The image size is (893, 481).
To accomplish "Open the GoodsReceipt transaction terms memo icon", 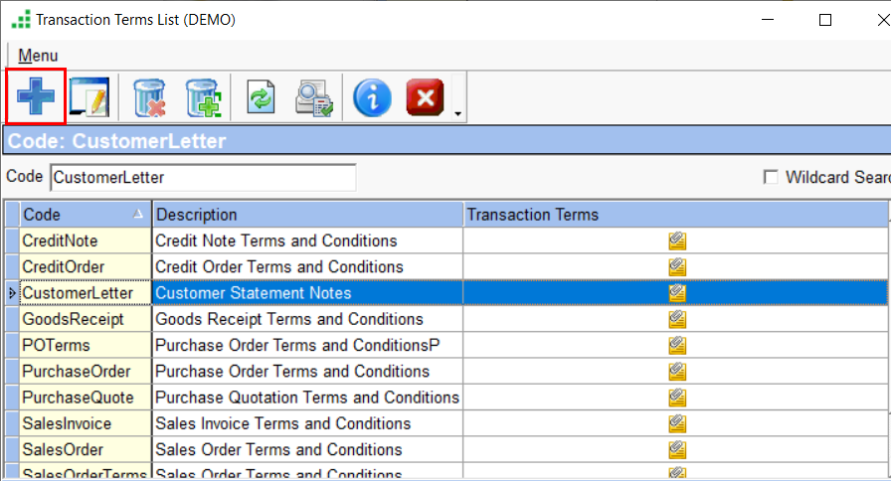I will point(677,319).
